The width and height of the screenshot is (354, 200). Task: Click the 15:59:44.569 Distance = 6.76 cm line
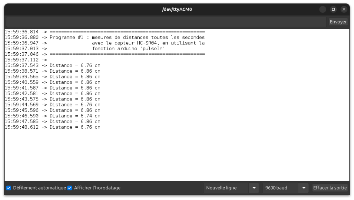point(53,105)
